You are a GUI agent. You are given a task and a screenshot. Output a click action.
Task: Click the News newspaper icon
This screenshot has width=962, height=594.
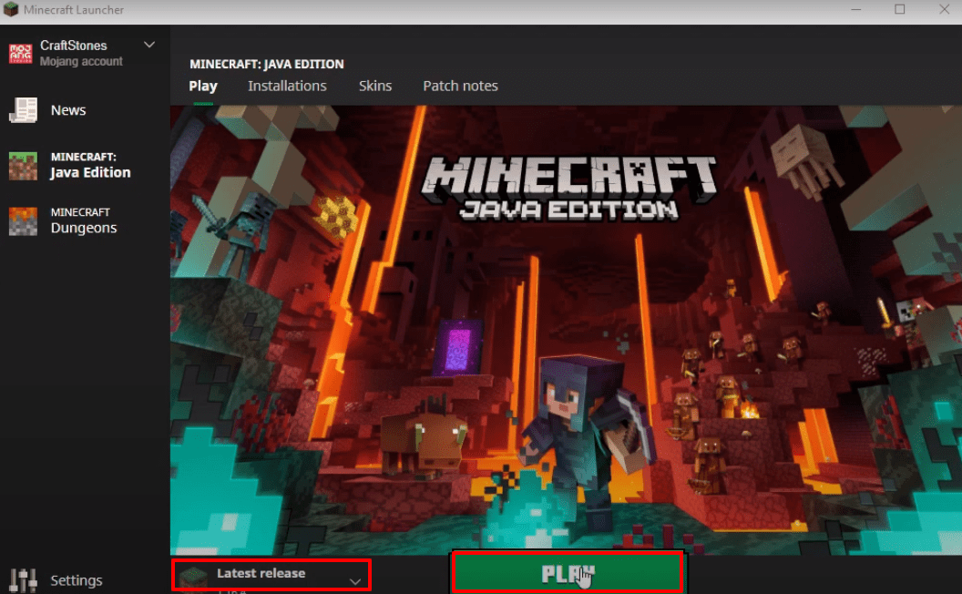pos(24,110)
